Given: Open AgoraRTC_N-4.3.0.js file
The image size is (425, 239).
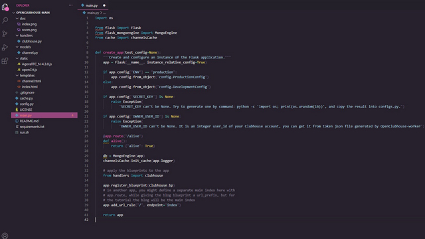Looking at the screenshot, I should click(37, 64).
